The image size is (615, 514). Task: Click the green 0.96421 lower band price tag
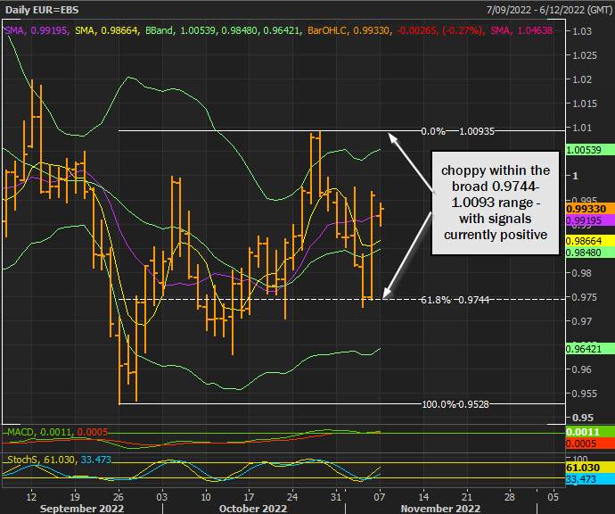coord(590,348)
